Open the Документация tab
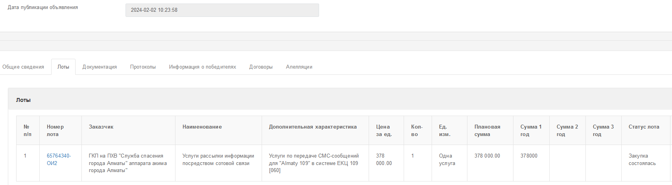The width and height of the screenshot is (672, 185). pyautogui.click(x=100, y=67)
